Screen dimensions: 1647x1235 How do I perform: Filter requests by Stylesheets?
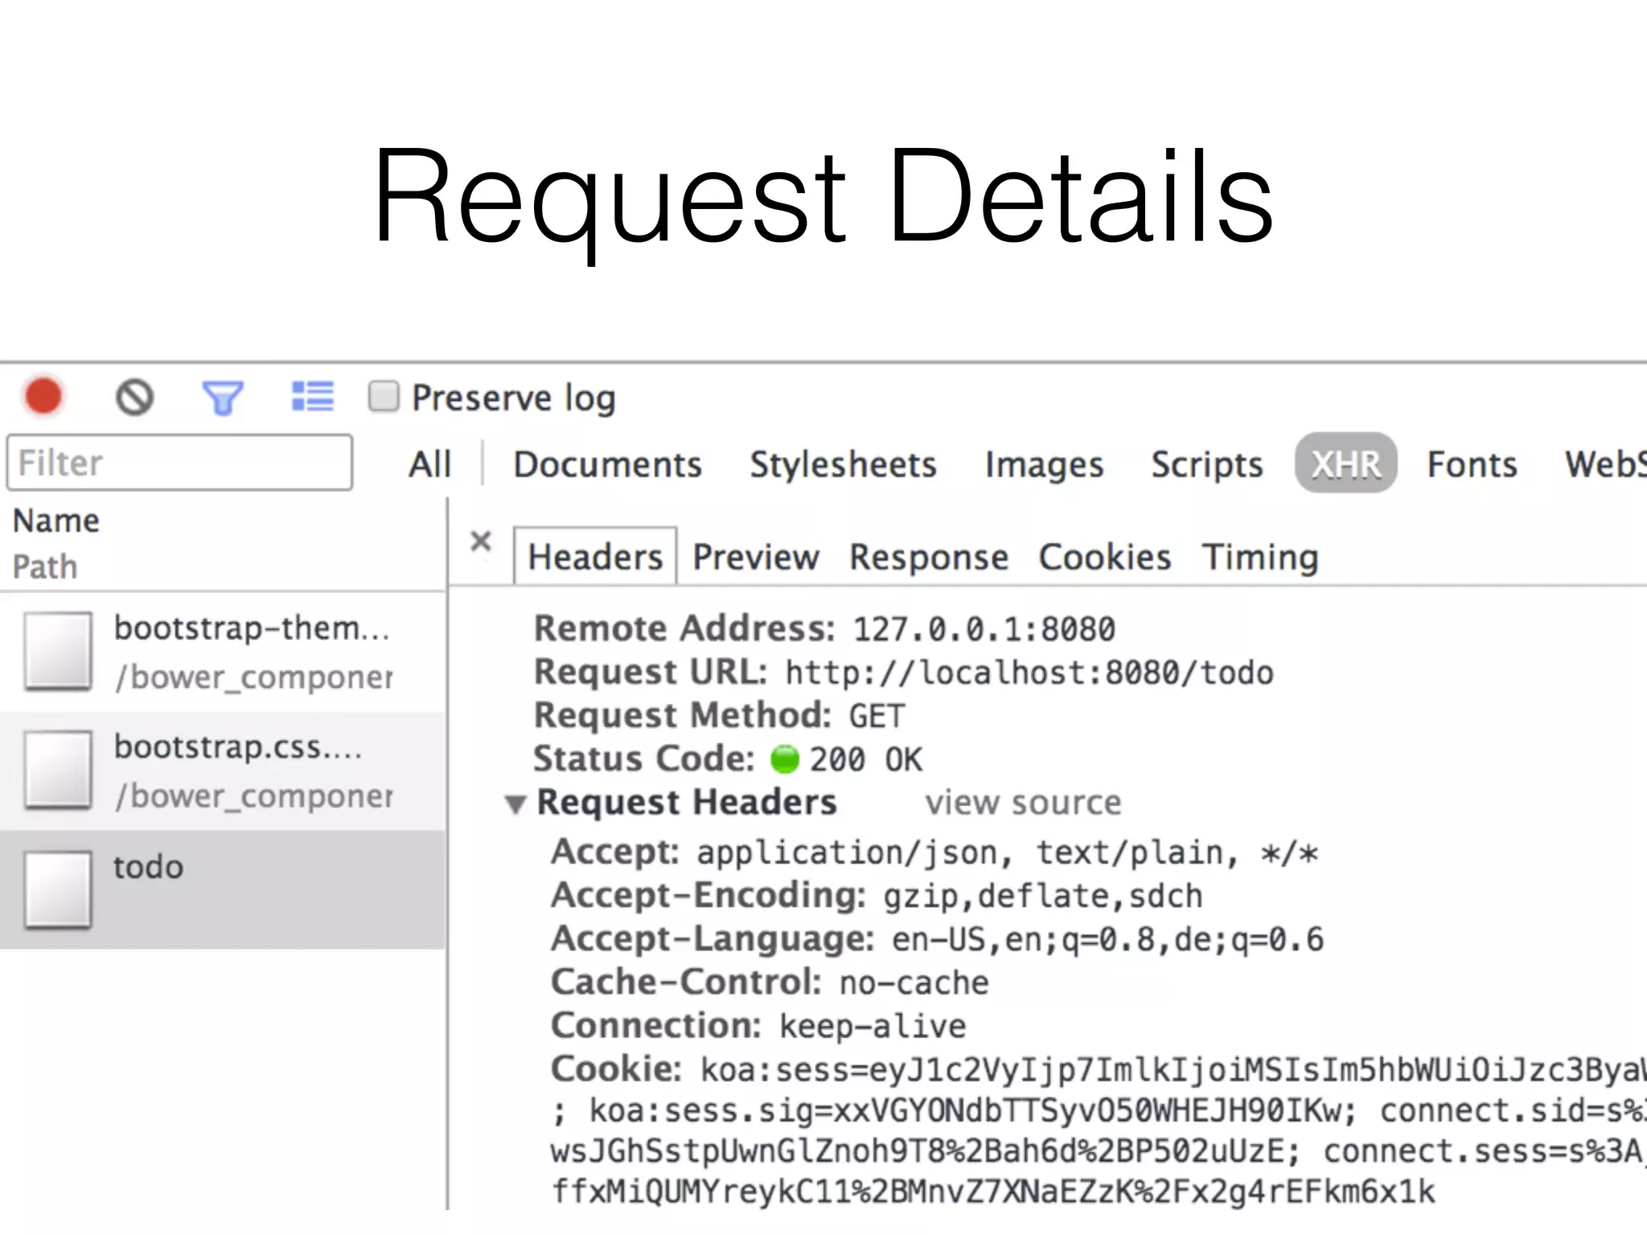click(844, 464)
